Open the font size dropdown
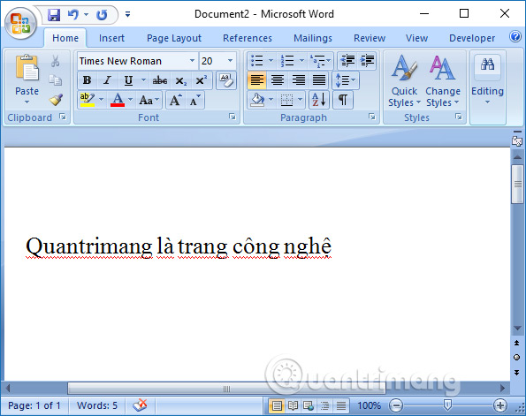The image size is (526, 416). (230, 61)
